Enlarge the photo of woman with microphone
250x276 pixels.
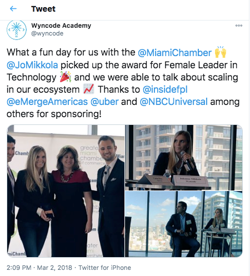(x=184, y=158)
